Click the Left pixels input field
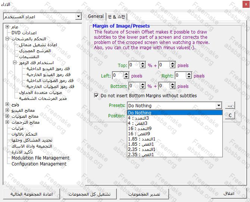Screen dimensions: 250x202 [x=118, y=75]
